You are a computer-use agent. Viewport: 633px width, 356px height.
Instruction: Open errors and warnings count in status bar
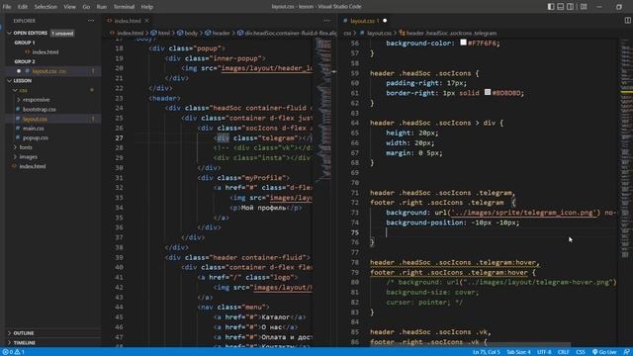[x=14, y=352]
